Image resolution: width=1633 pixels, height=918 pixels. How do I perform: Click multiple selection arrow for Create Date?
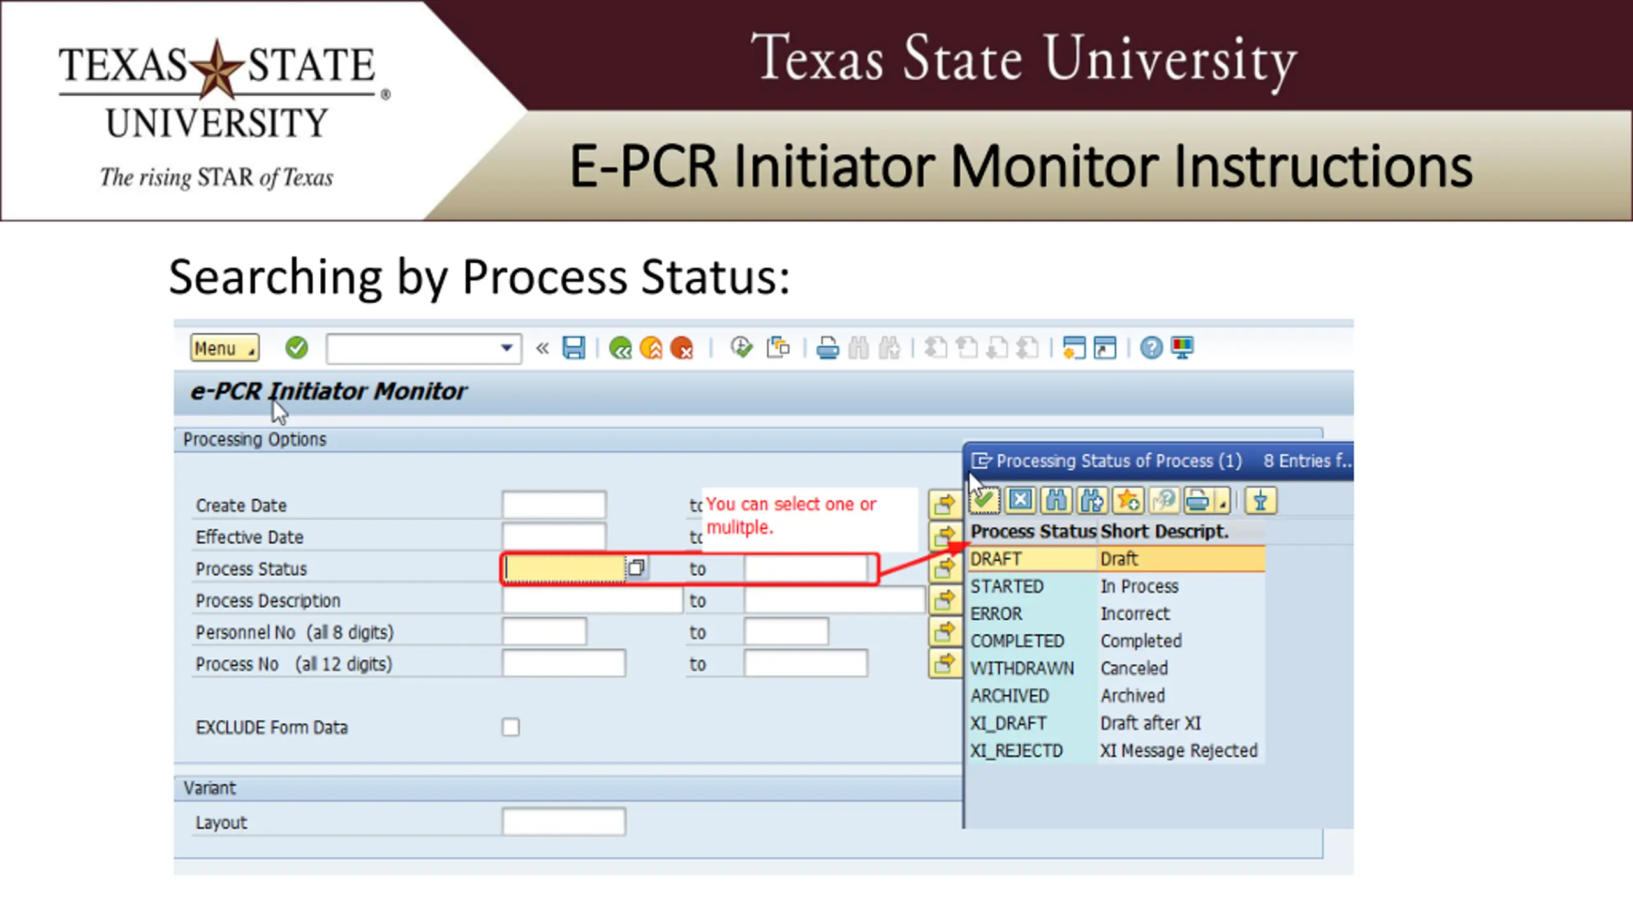[945, 504]
